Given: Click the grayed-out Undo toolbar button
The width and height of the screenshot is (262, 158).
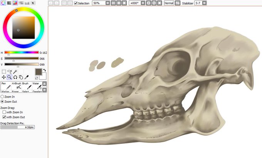Looking at the screenshot, I should pos(51,3).
